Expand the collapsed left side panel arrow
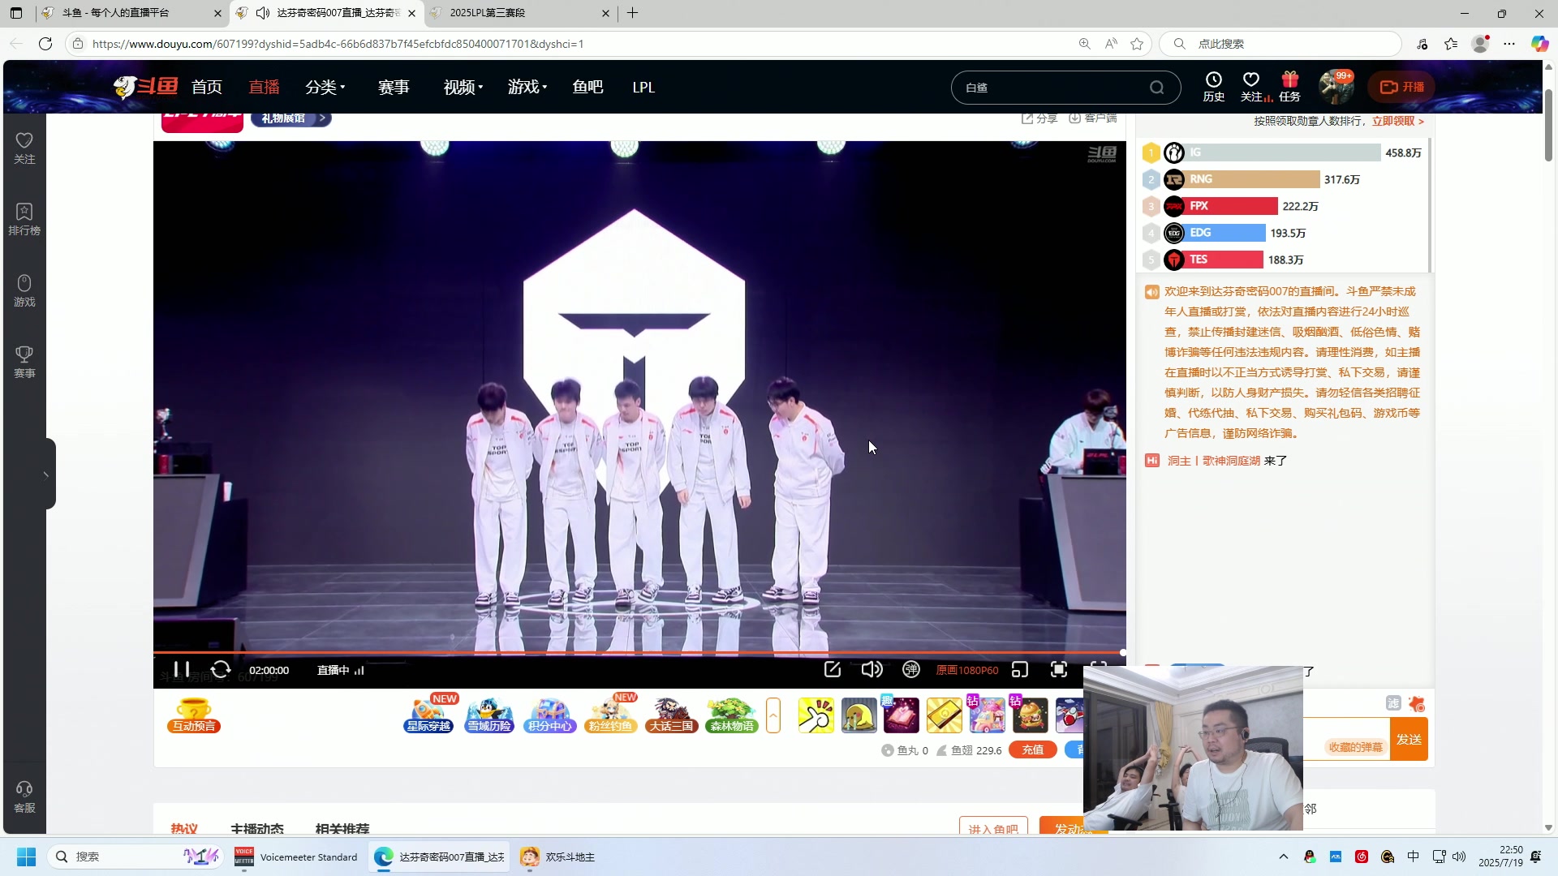1558x876 pixels. pos(46,474)
